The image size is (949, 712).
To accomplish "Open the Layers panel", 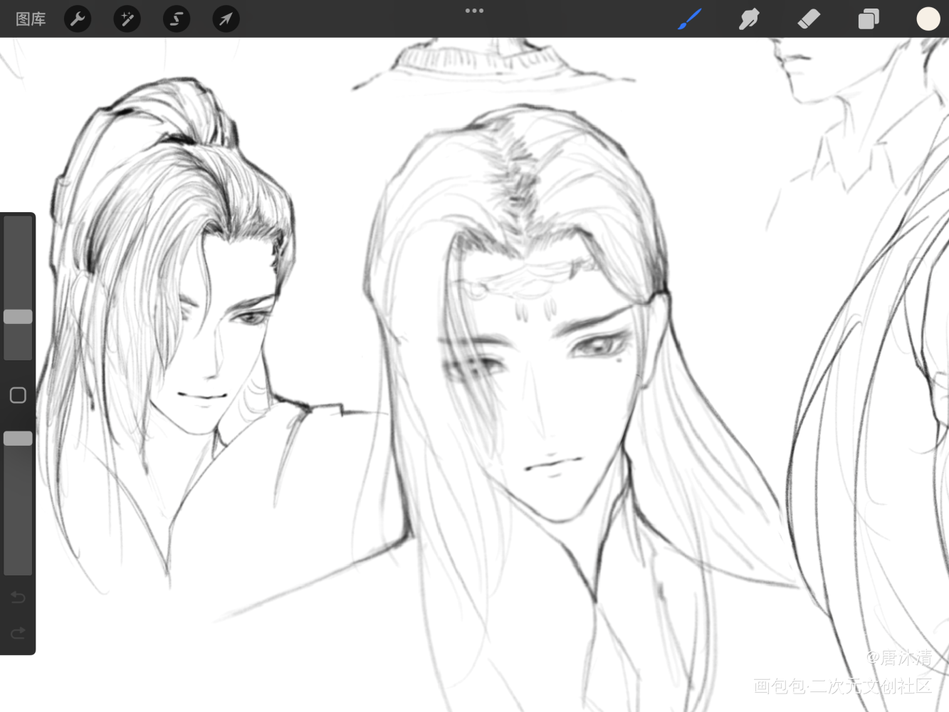I will [x=869, y=19].
